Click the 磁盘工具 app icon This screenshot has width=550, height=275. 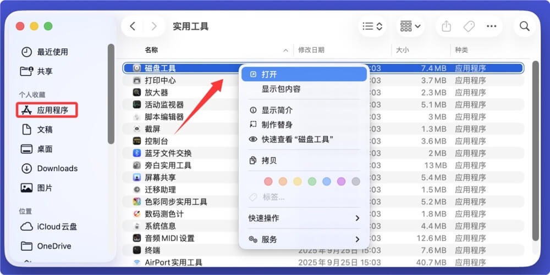(137, 68)
